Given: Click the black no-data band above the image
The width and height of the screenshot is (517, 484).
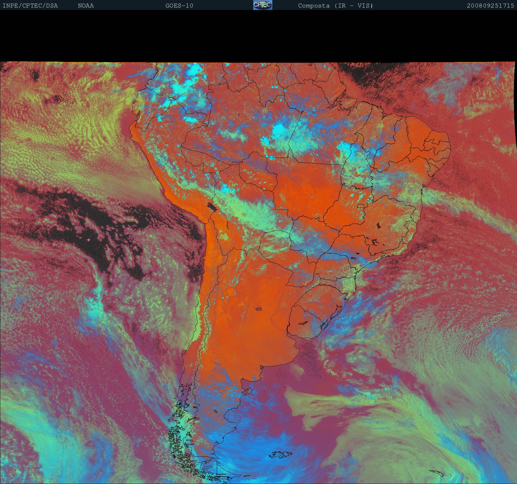Looking at the screenshot, I should coord(258,36).
